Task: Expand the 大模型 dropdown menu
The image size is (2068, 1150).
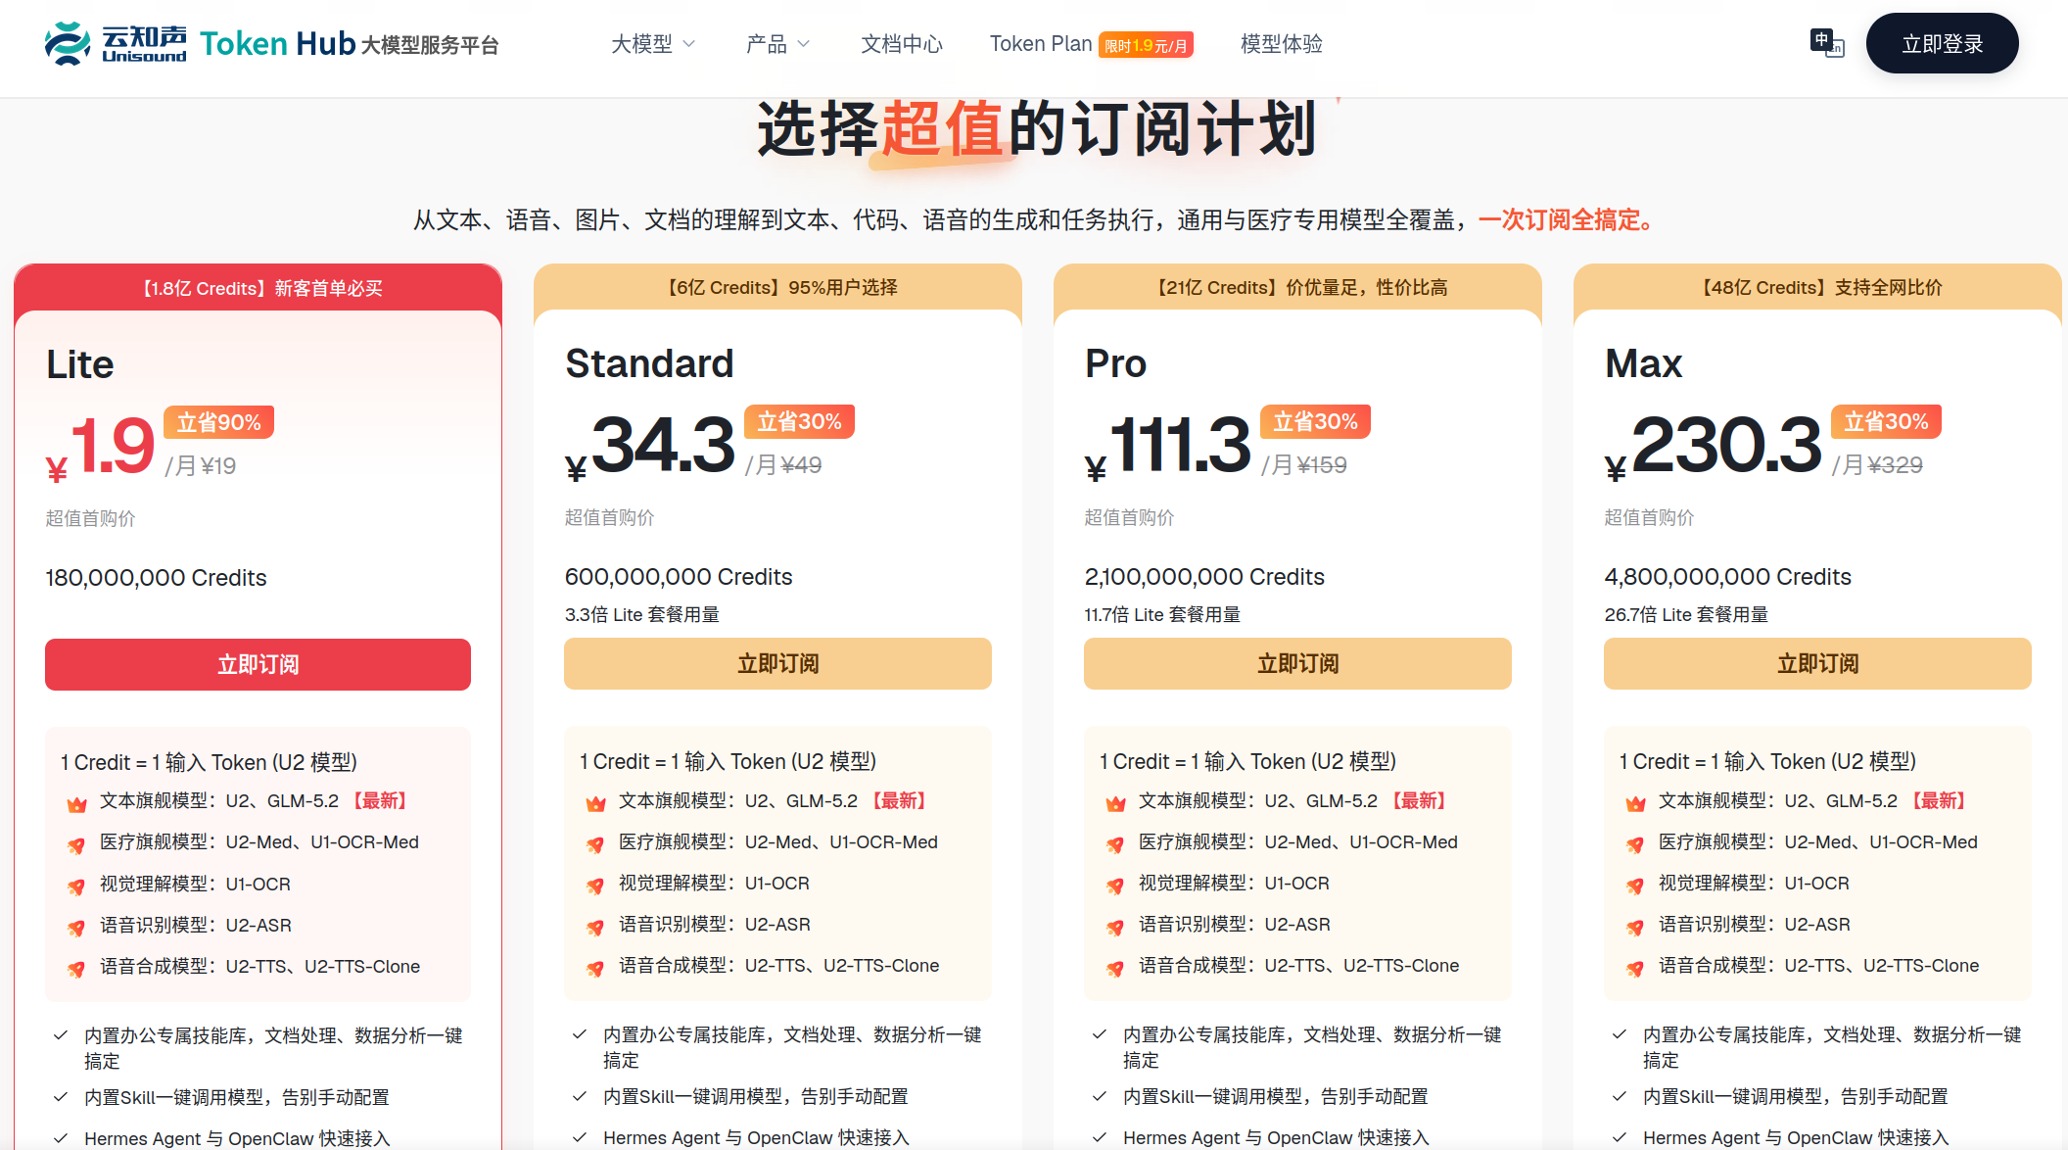Action: tap(652, 44)
